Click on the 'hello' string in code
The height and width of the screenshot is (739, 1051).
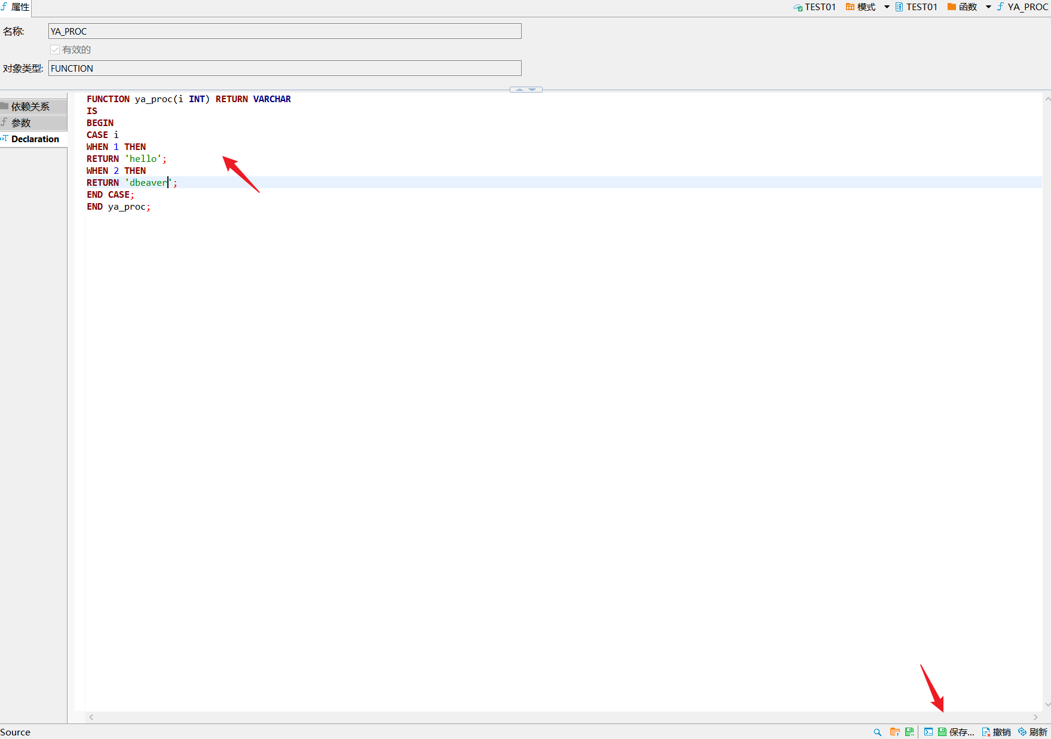click(x=143, y=159)
